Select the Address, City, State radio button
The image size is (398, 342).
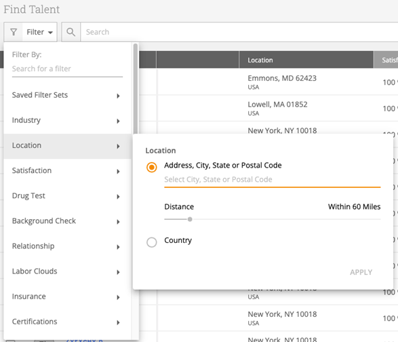click(x=151, y=167)
